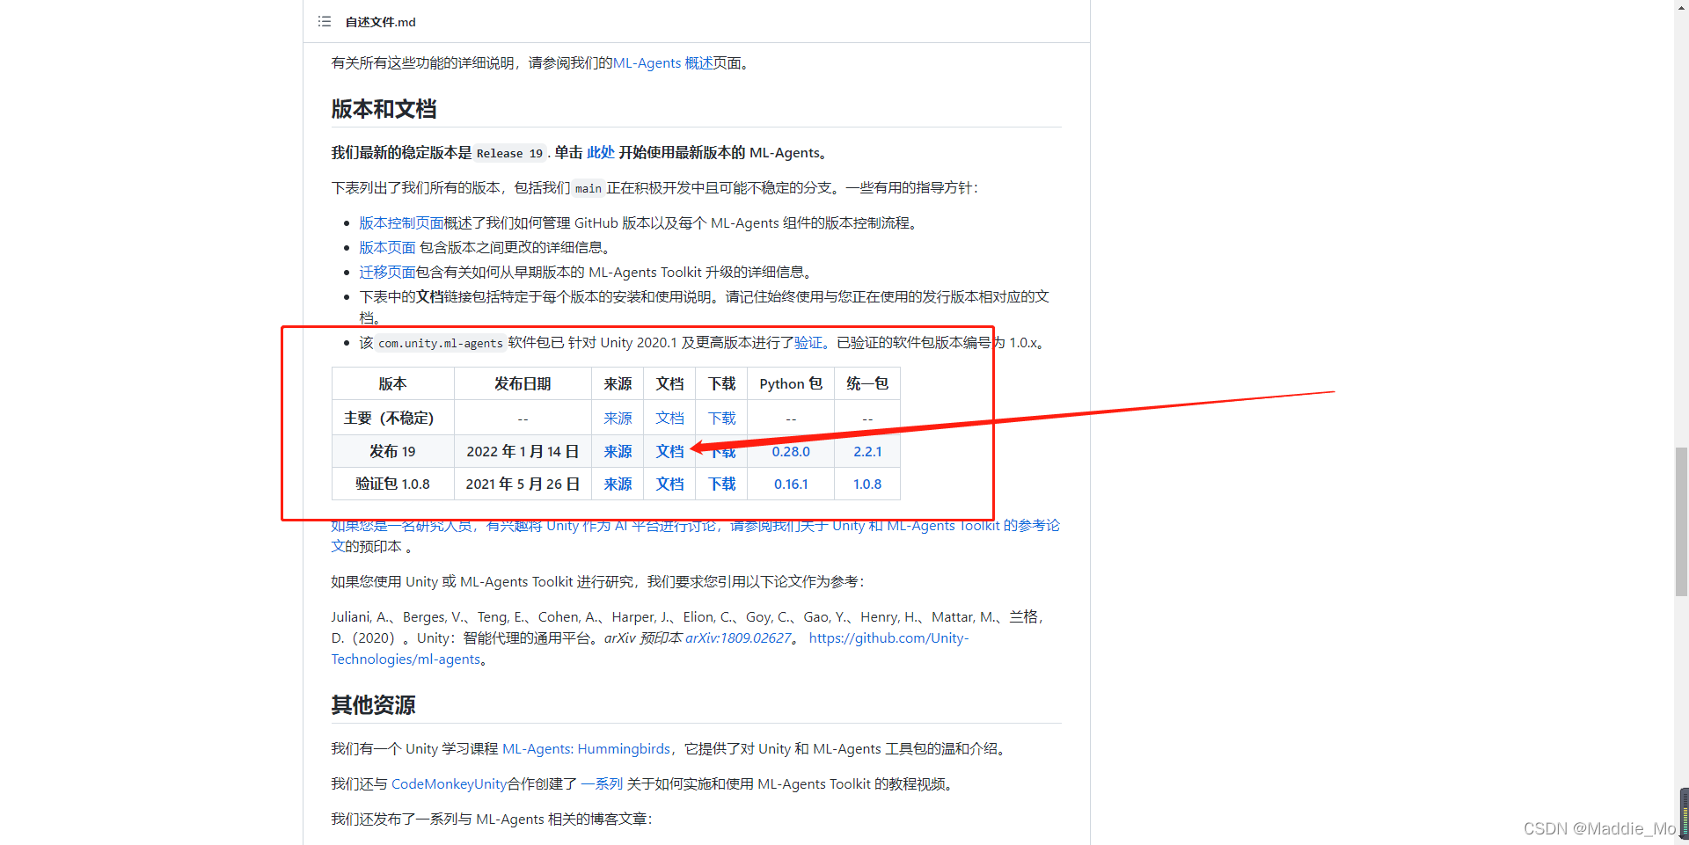Open the arXiv:1809.02627 preprint link
The image size is (1689, 845).
pyautogui.click(x=738, y=638)
